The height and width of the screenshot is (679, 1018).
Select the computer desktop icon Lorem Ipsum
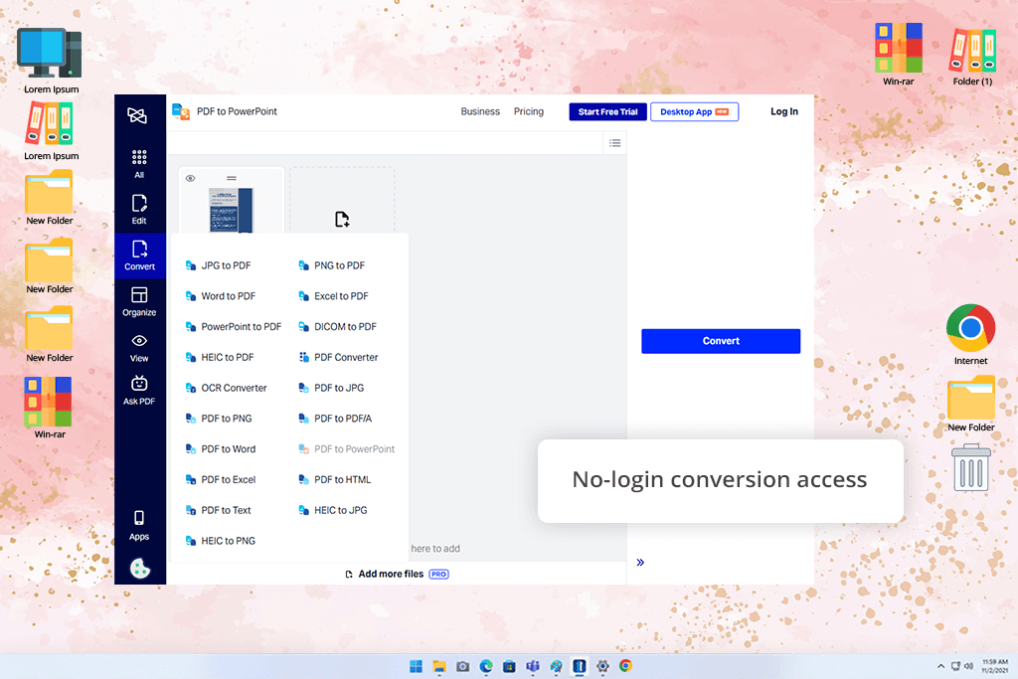(x=52, y=61)
